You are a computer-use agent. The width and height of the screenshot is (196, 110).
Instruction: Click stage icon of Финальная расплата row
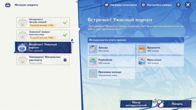point(23,60)
